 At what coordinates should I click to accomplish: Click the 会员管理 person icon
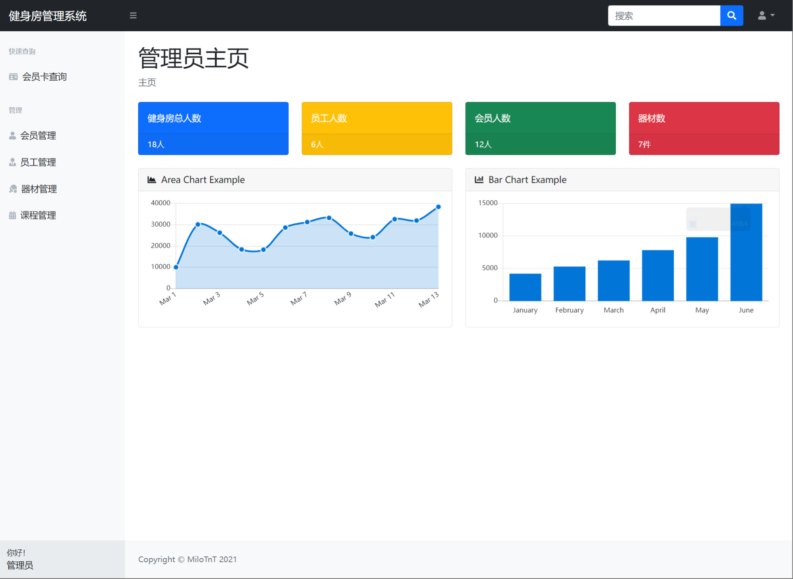point(12,135)
